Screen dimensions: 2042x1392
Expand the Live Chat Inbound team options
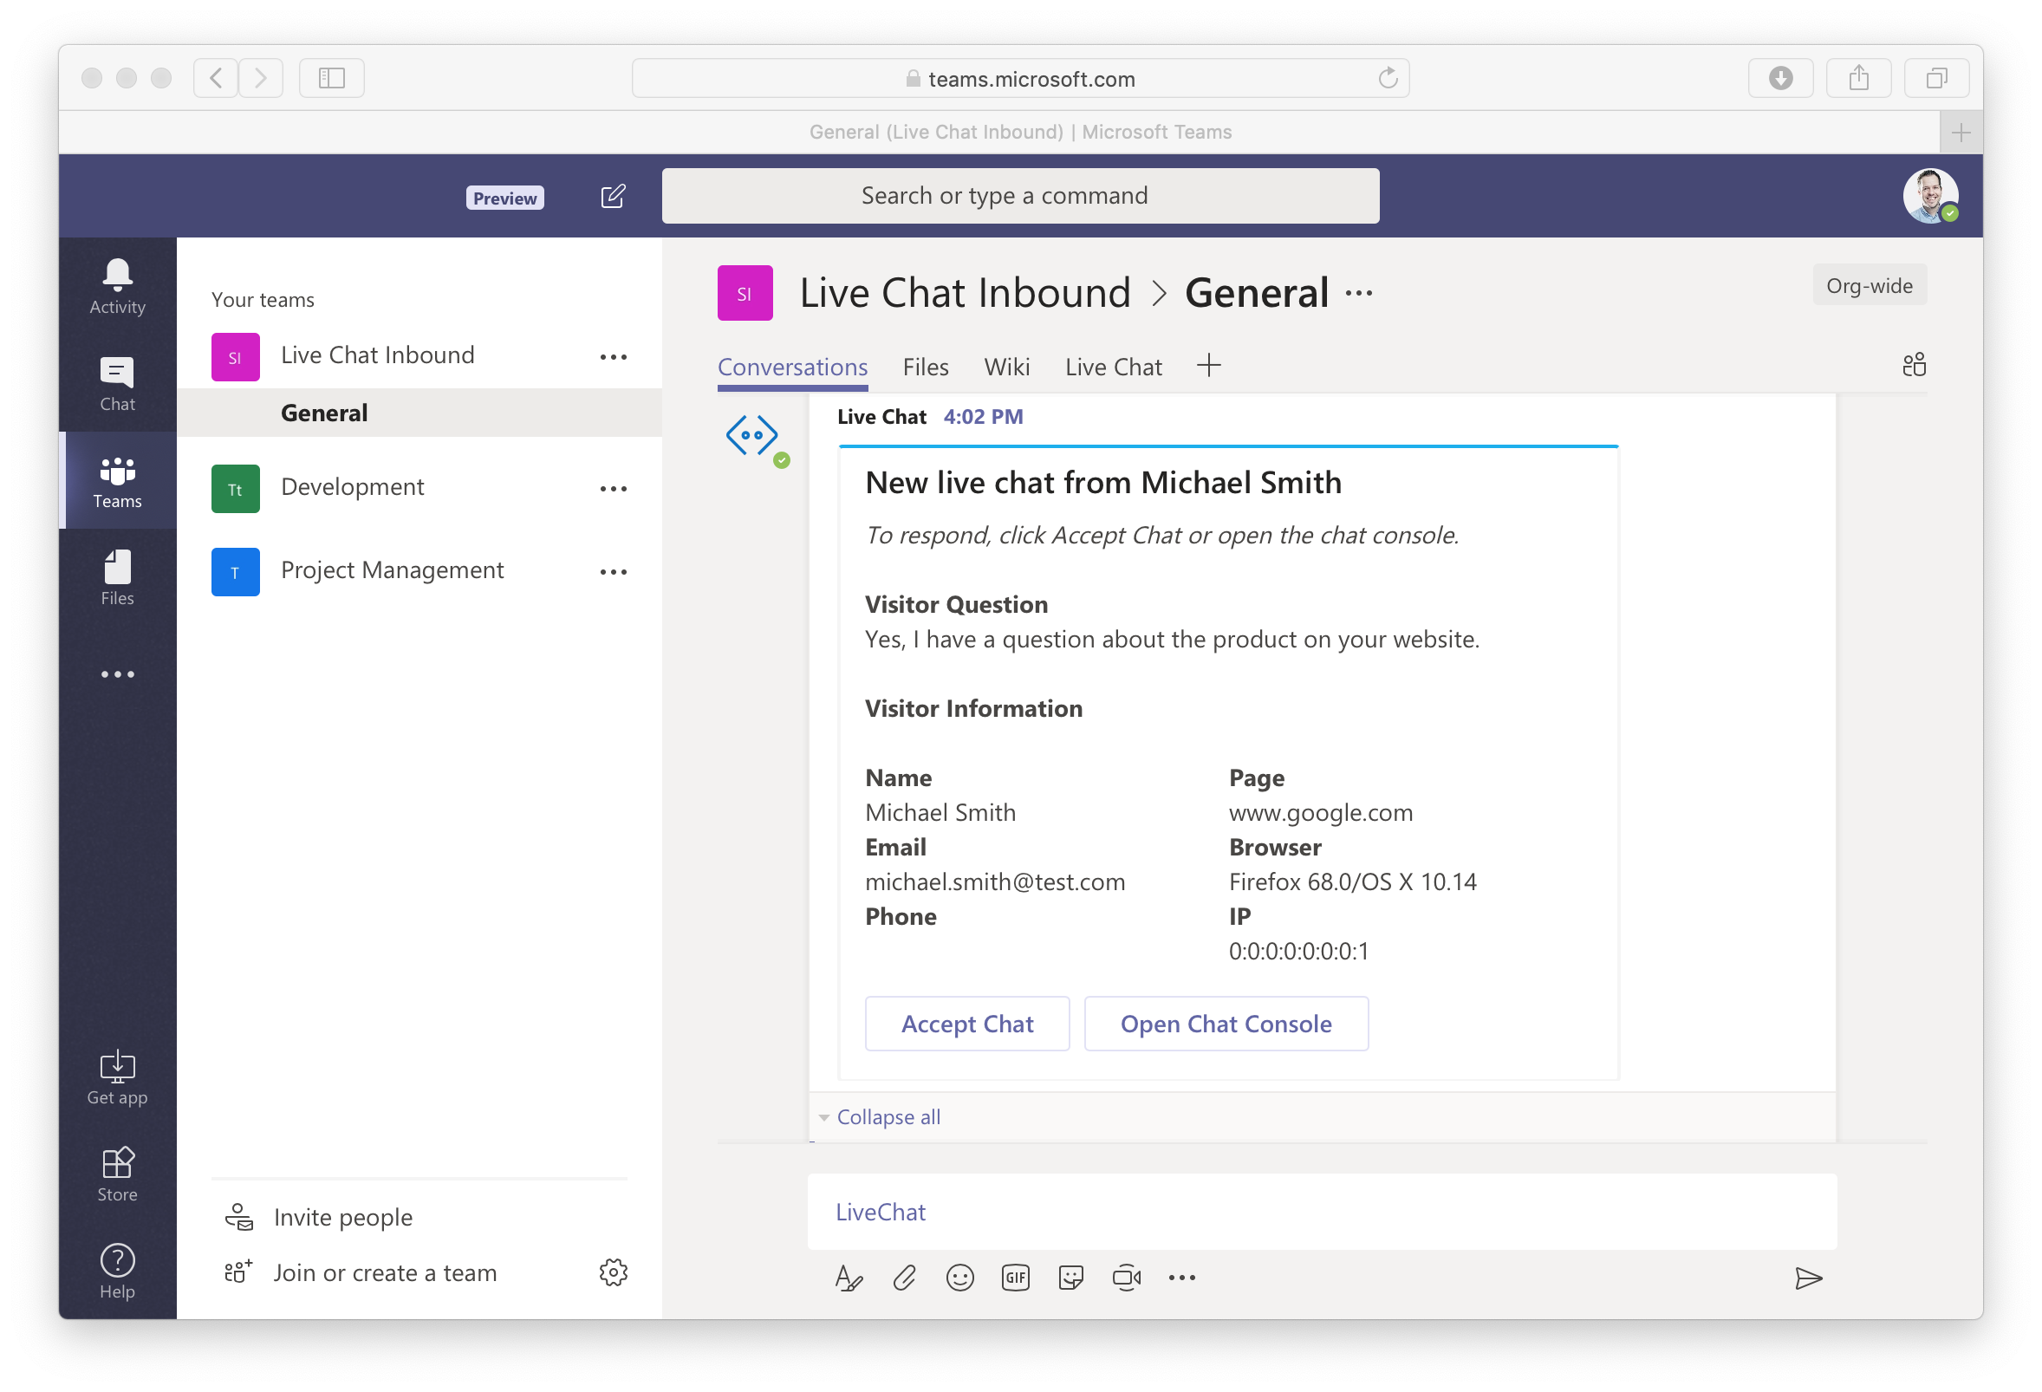pyautogui.click(x=615, y=355)
